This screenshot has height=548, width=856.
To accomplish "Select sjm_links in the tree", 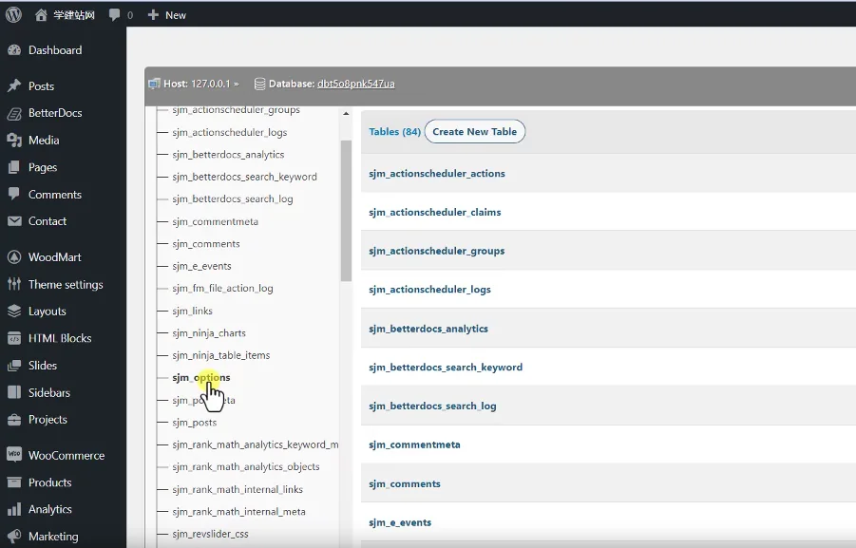I will pos(192,311).
